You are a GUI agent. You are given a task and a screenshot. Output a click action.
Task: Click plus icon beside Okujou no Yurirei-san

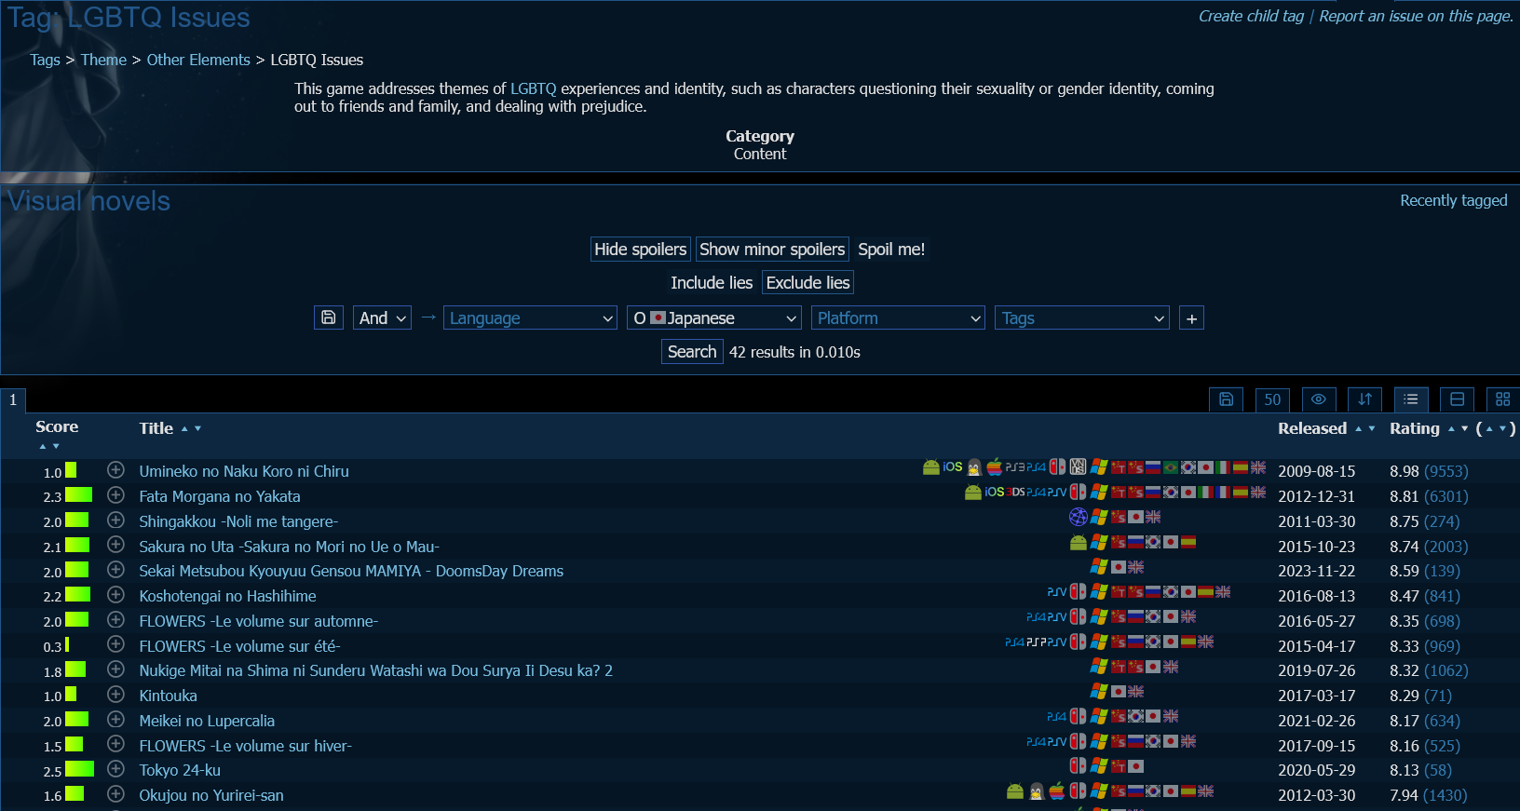click(115, 793)
